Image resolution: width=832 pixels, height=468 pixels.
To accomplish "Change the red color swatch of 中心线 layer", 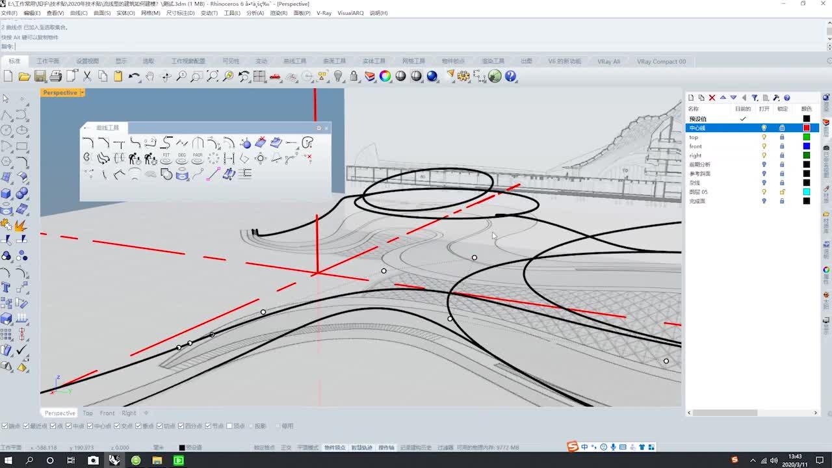I will 807,128.
